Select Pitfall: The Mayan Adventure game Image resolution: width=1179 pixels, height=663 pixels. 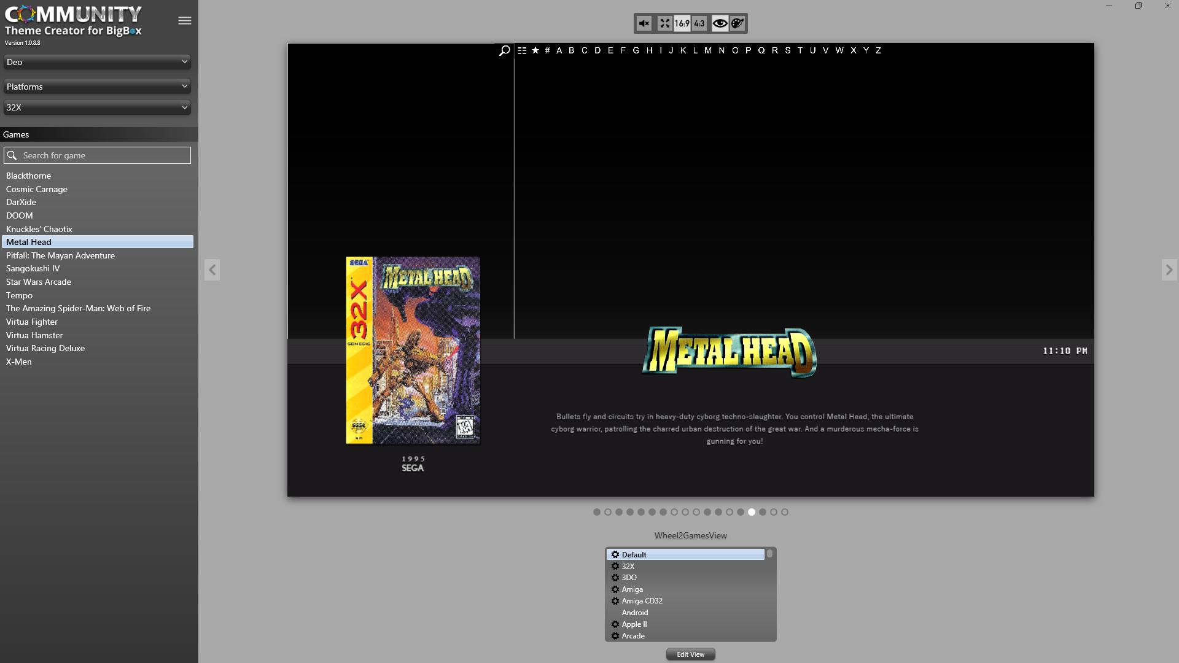pyautogui.click(x=97, y=255)
